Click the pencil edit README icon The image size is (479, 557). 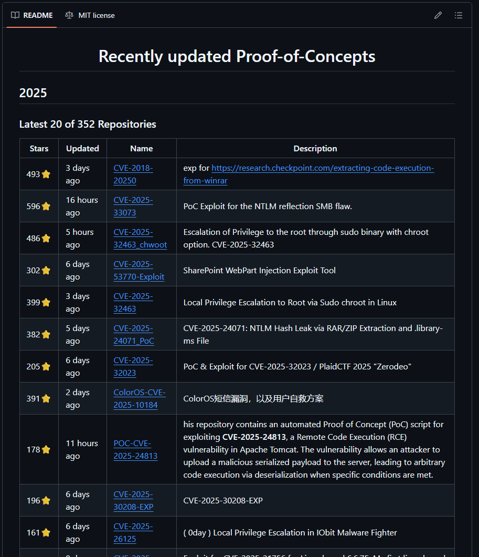point(438,15)
